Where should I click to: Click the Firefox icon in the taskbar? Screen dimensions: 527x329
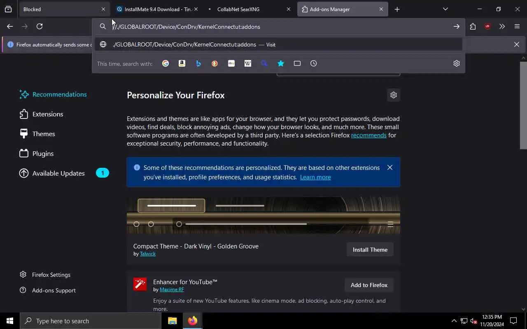tap(193, 321)
